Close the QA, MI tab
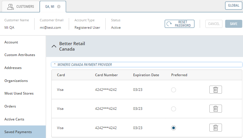This screenshot has width=243, height=138. [x=59, y=7]
